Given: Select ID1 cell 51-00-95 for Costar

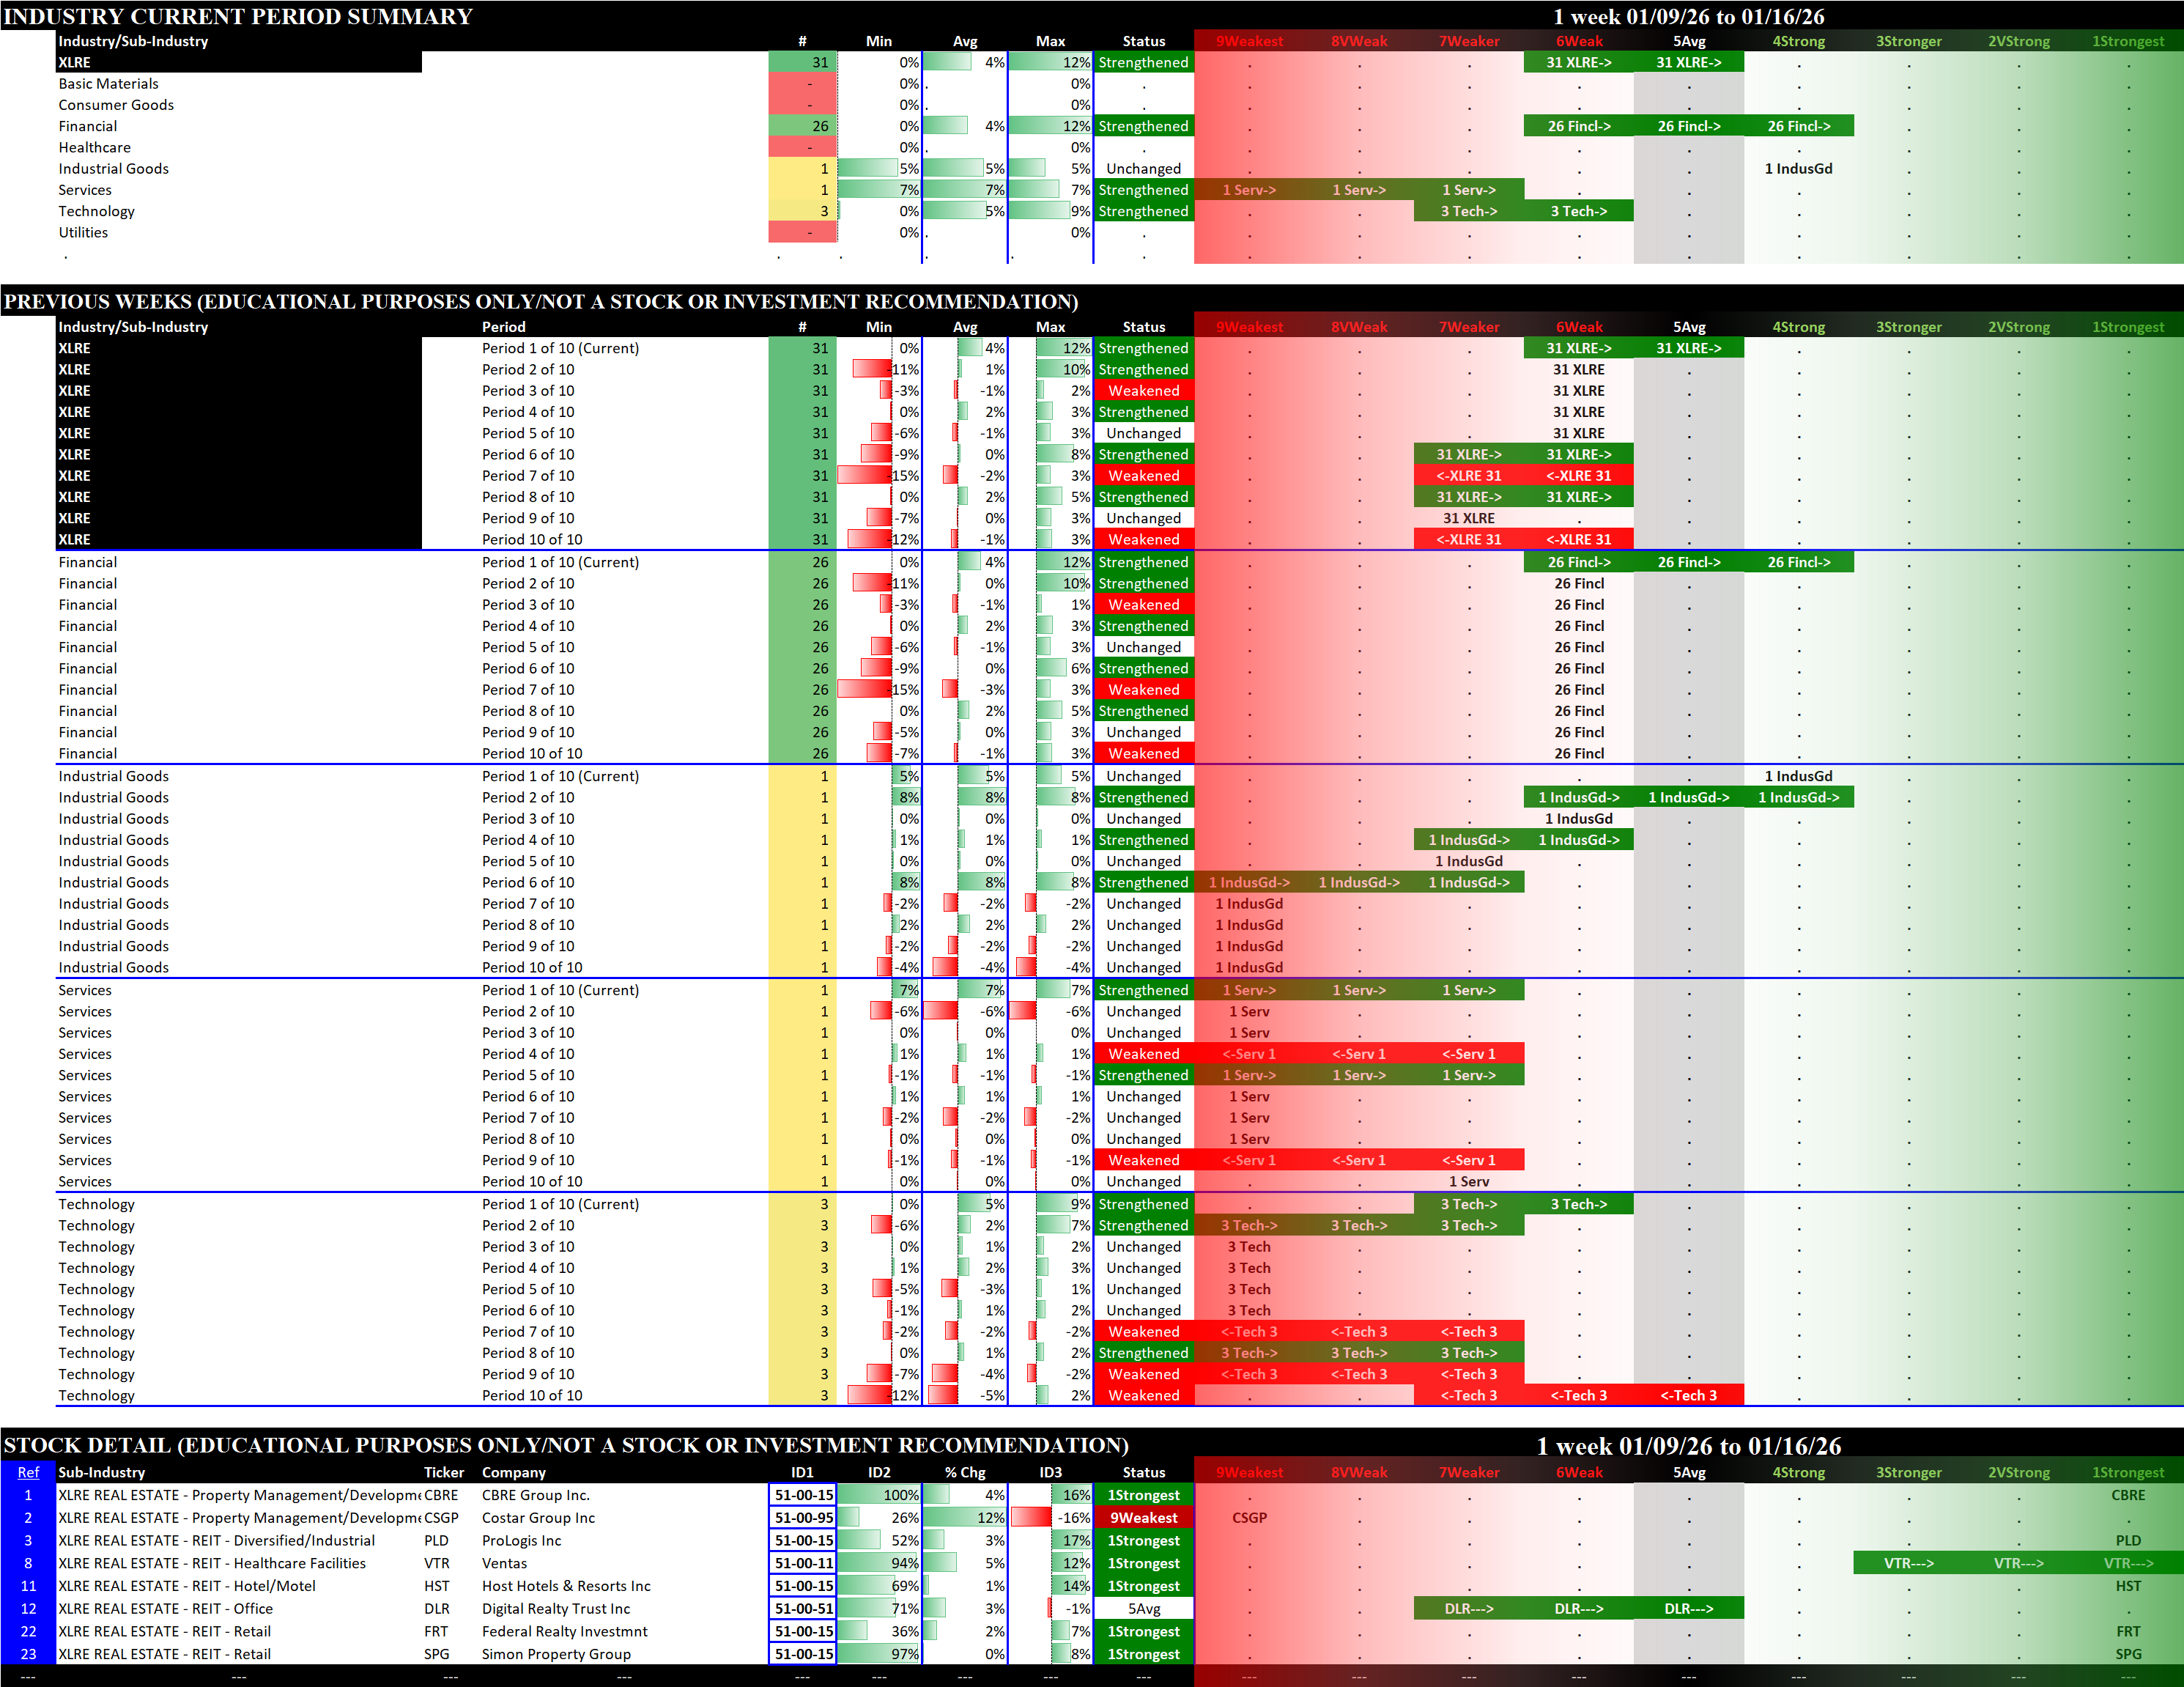Looking at the screenshot, I should (x=803, y=1518).
